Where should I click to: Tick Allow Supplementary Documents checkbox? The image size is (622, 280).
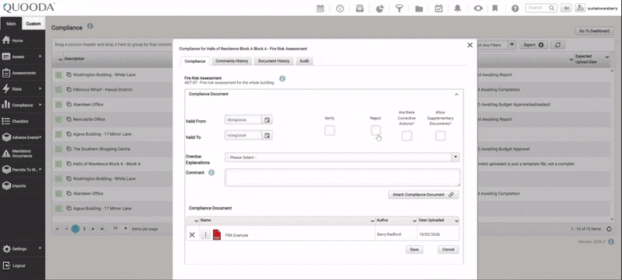440,136
